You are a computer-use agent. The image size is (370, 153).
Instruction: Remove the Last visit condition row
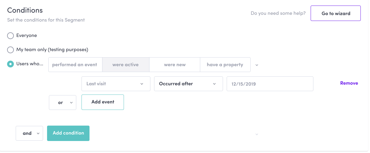[x=349, y=83]
